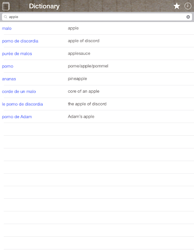This screenshot has height=250, width=194.
Task: Select the ananas entry
Action: coord(9,79)
